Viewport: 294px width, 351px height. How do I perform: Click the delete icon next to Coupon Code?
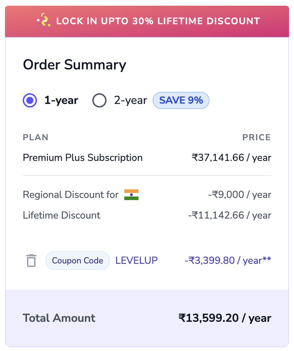31,260
